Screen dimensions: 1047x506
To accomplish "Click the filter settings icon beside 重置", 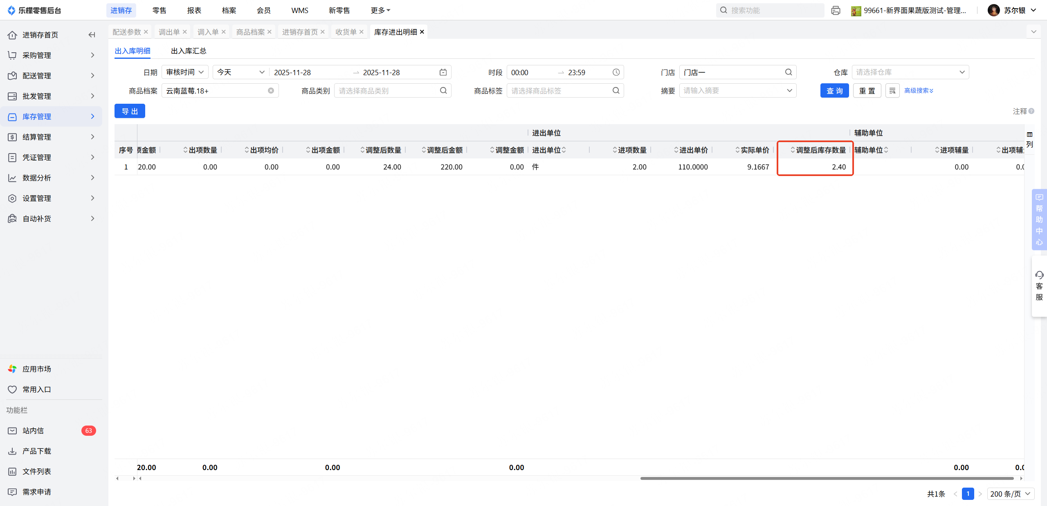I will tap(892, 91).
